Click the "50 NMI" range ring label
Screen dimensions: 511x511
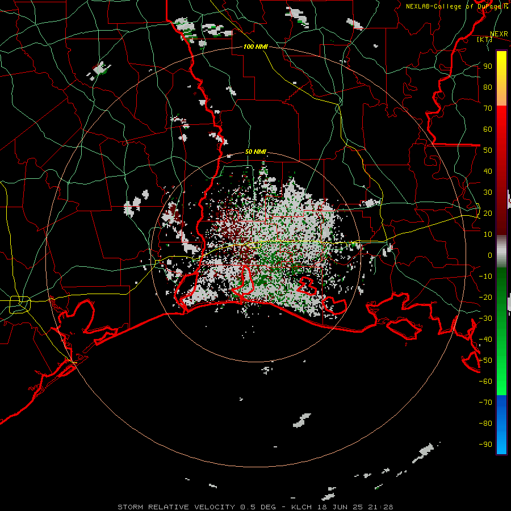coord(256,152)
